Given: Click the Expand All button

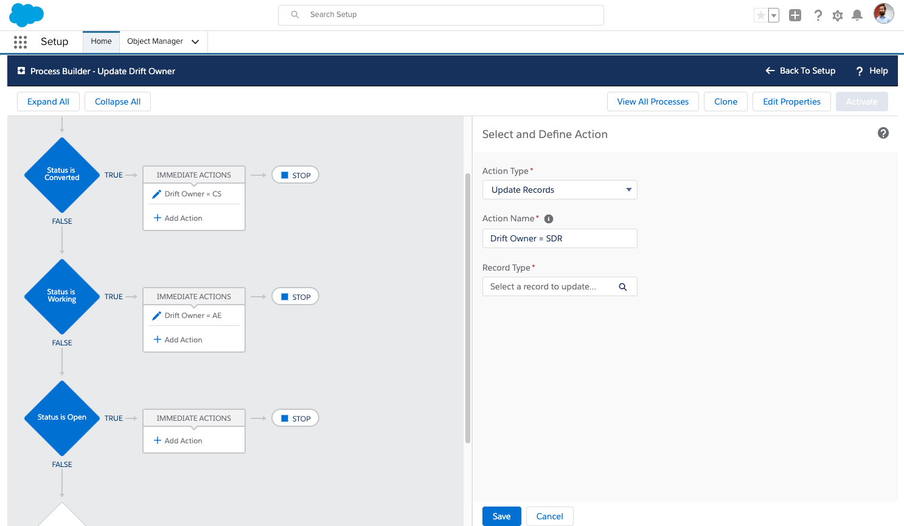Looking at the screenshot, I should click(x=48, y=102).
